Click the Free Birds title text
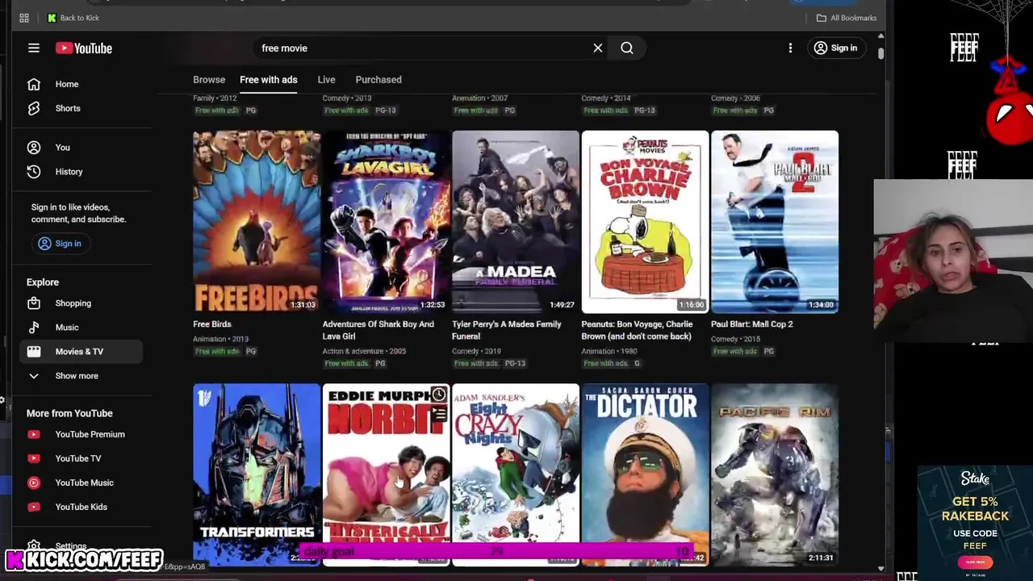1033x581 pixels. click(x=212, y=324)
